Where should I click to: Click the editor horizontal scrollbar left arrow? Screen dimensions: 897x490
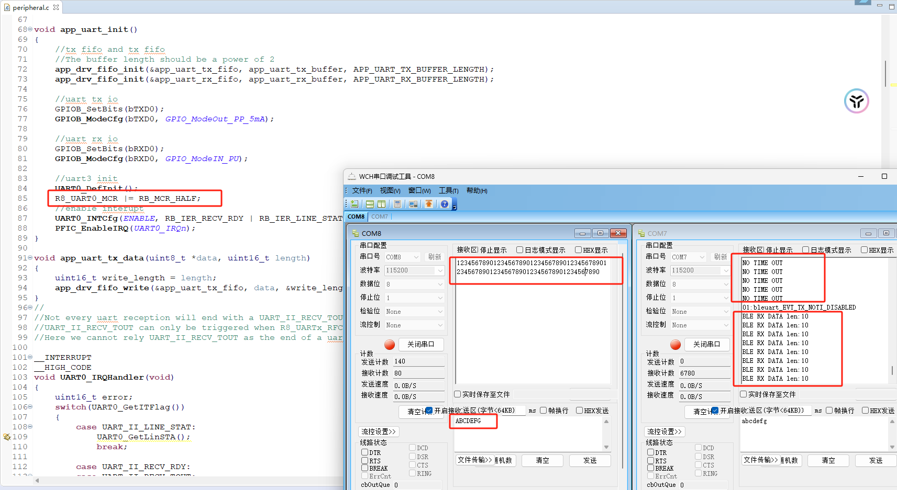tap(37, 480)
